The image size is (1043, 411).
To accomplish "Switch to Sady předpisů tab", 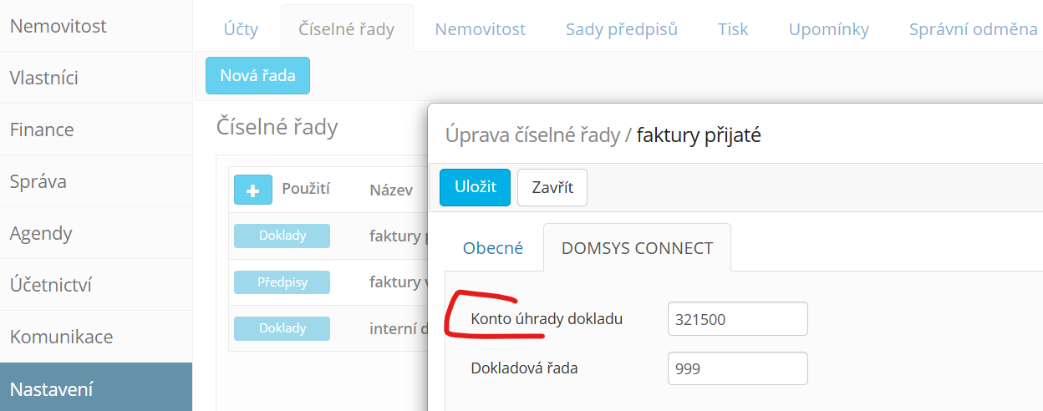I will [622, 29].
